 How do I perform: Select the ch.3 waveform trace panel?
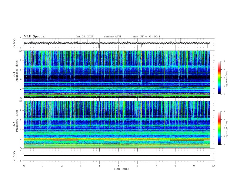coord(119,156)
